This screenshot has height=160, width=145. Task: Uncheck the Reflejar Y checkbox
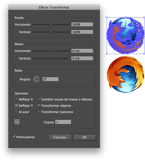click(x=16, y=105)
